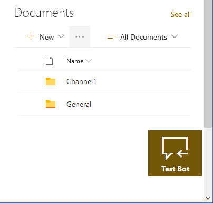Open the General folder name
This screenshot has width=213, height=203.
point(79,104)
